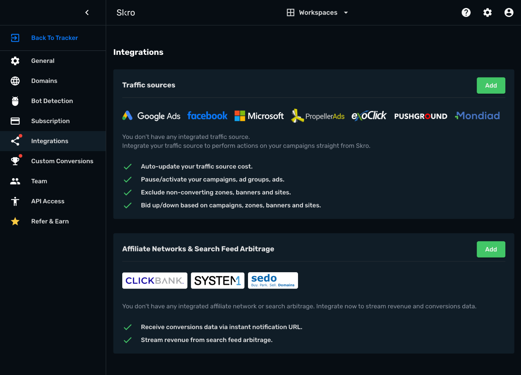Select Integrations in the sidebar
The image size is (521, 375).
click(x=53, y=141)
